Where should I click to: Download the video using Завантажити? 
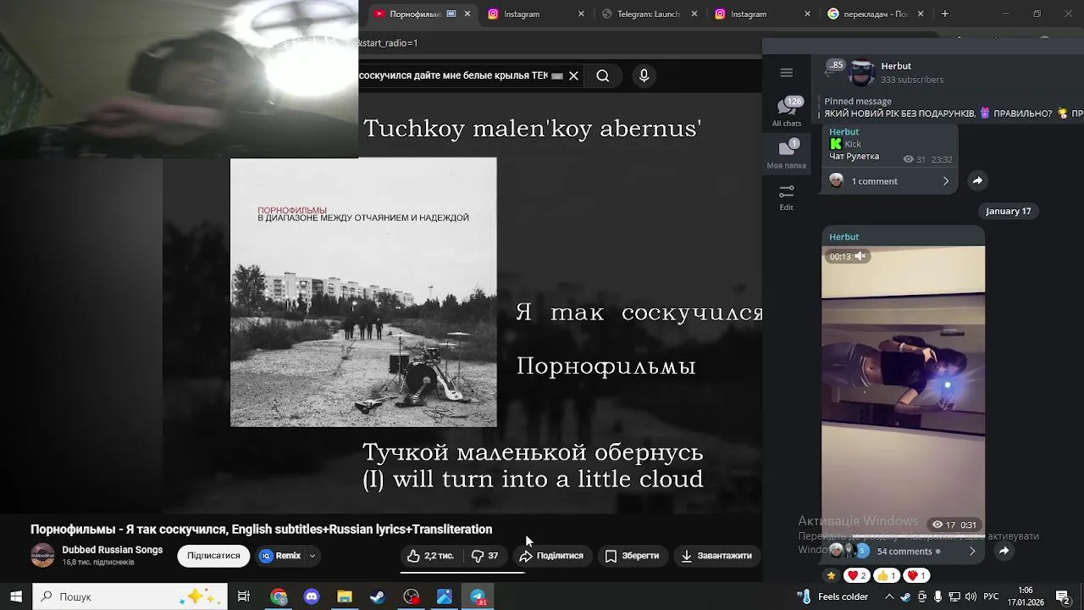[716, 556]
